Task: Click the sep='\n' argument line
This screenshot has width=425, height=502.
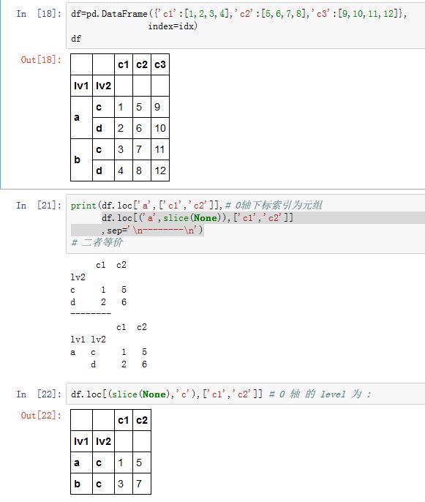Action: pos(152,231)
